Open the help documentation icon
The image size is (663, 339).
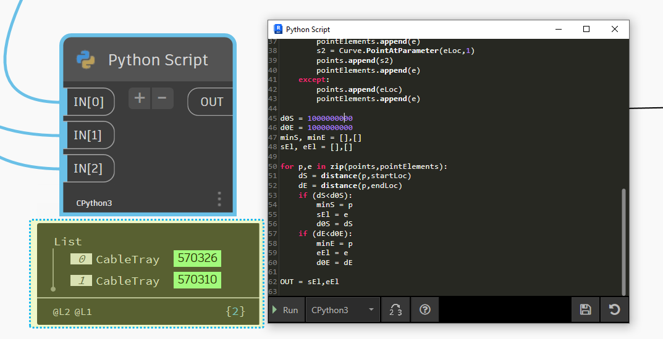[424, 310]
